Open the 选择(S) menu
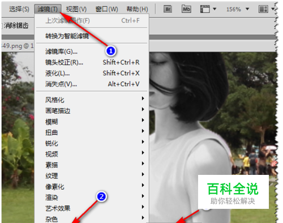 coord(19,9)
